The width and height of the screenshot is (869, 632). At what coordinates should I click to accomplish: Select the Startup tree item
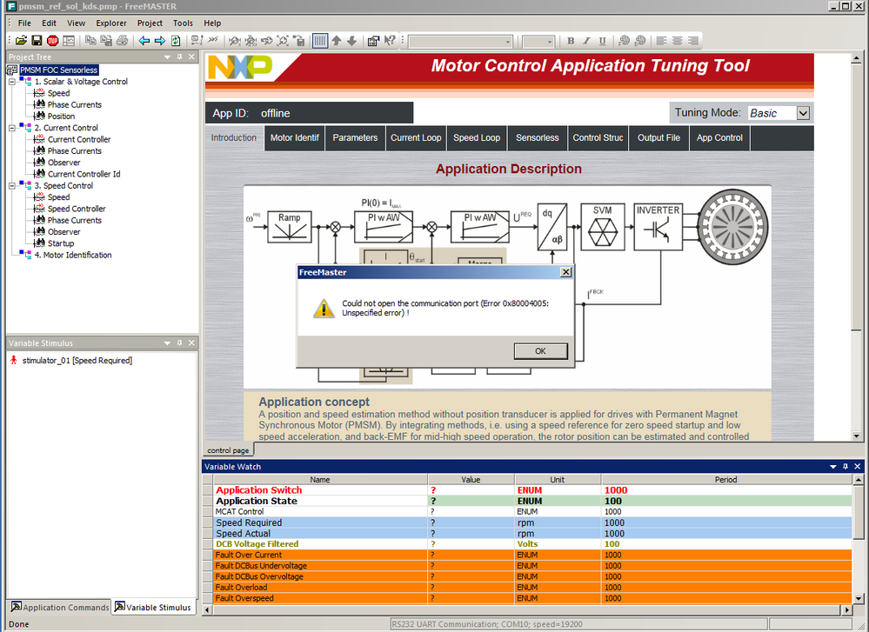click(x=60, y=243)
